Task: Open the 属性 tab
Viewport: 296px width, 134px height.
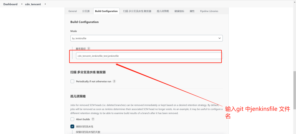Action: point(192,11)
